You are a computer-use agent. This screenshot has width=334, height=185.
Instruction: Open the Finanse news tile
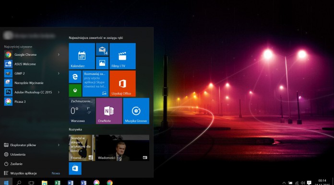82,148
